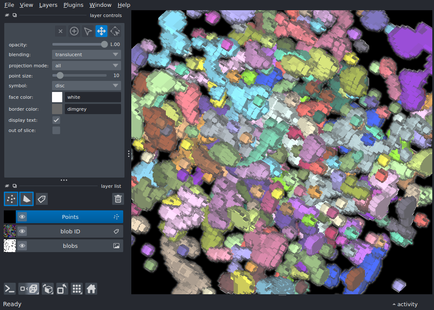
Task: Click the add points tool button
Action: coord(74,31)
